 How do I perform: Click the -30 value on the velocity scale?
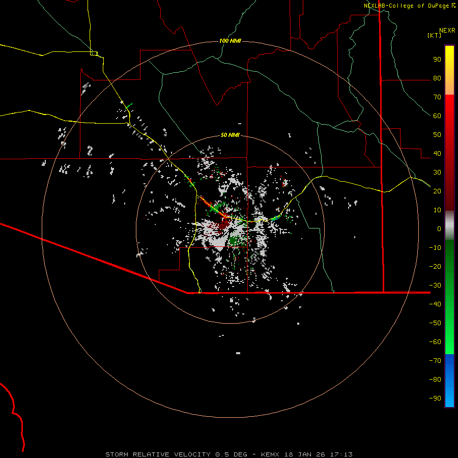435,285
